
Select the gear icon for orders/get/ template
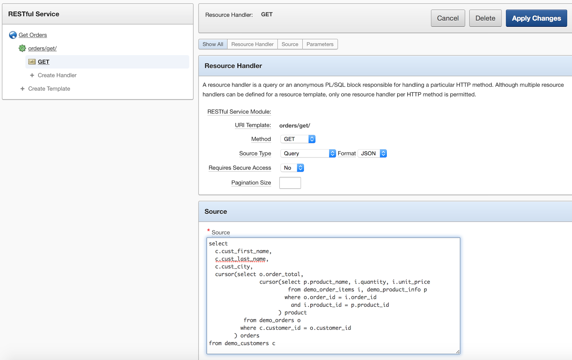(22, 48)
